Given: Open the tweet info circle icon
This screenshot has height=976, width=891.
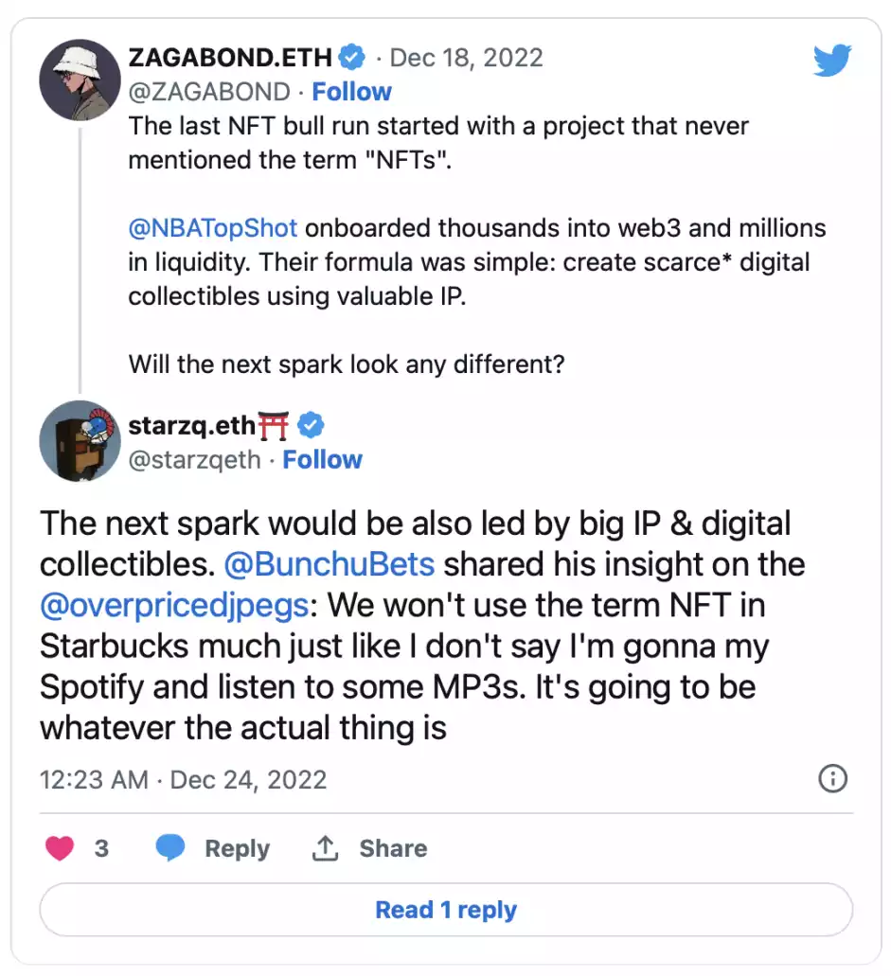Looking at the screenshot, I should (831, 779).
